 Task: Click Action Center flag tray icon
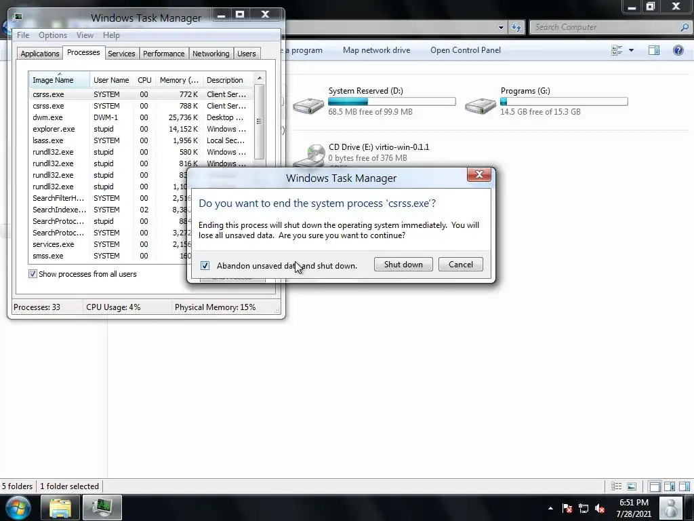click(x=567, y=508)
